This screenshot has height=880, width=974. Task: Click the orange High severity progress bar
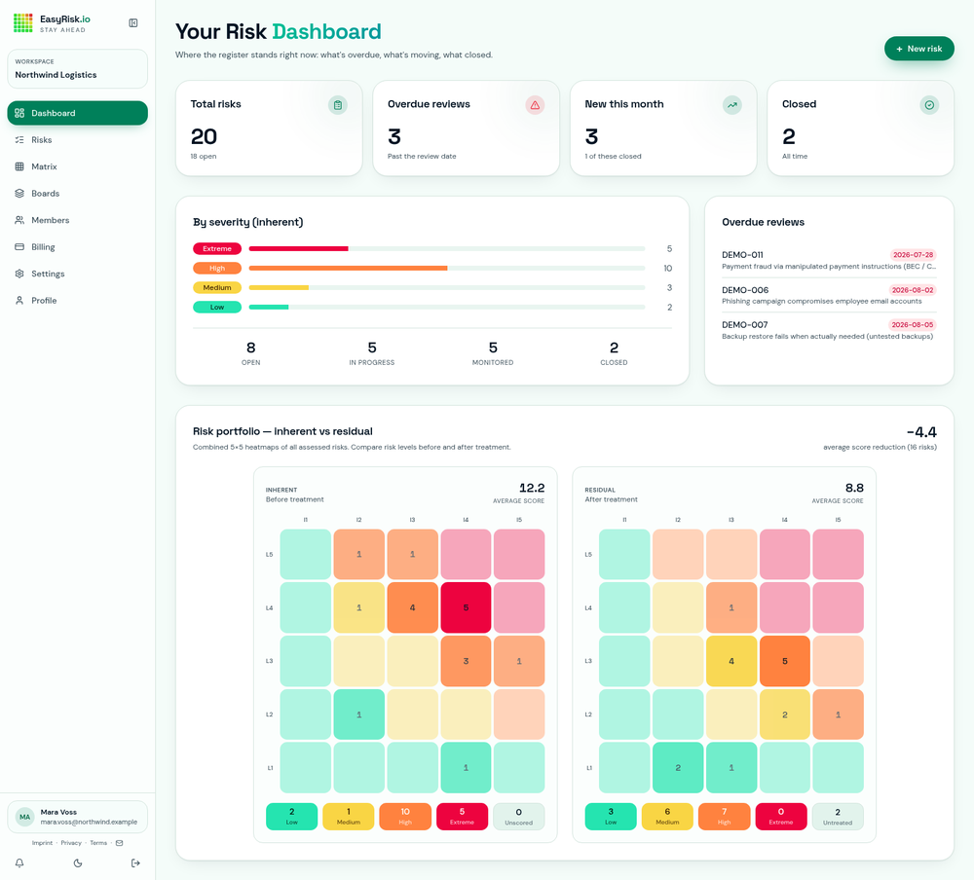(x=348, y=269)
